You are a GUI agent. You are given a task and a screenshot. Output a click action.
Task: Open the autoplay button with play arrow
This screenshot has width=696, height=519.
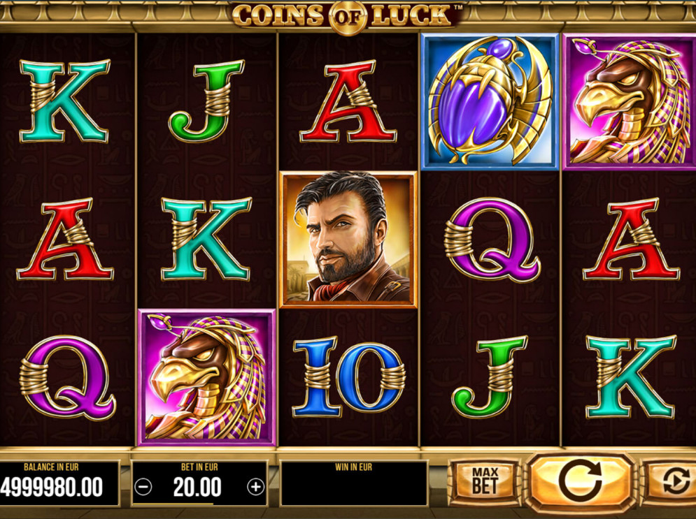(674, 482)
